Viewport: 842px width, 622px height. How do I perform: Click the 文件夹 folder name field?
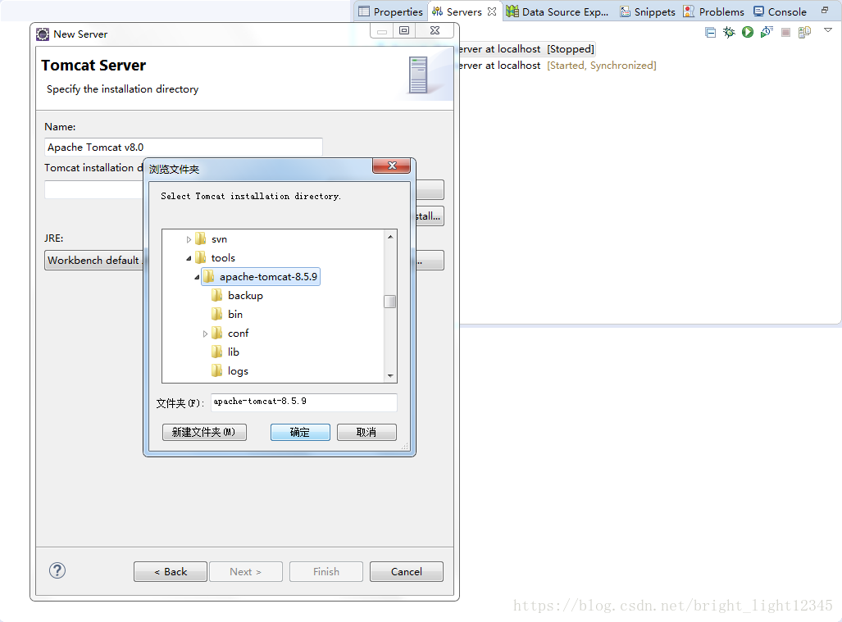pos(304,402)
